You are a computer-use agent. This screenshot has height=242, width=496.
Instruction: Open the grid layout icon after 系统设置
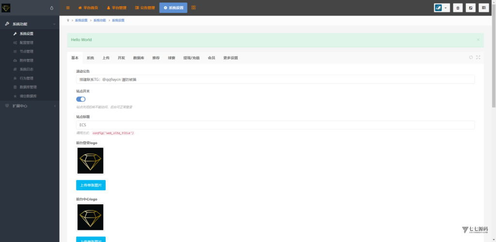(194, 8)
